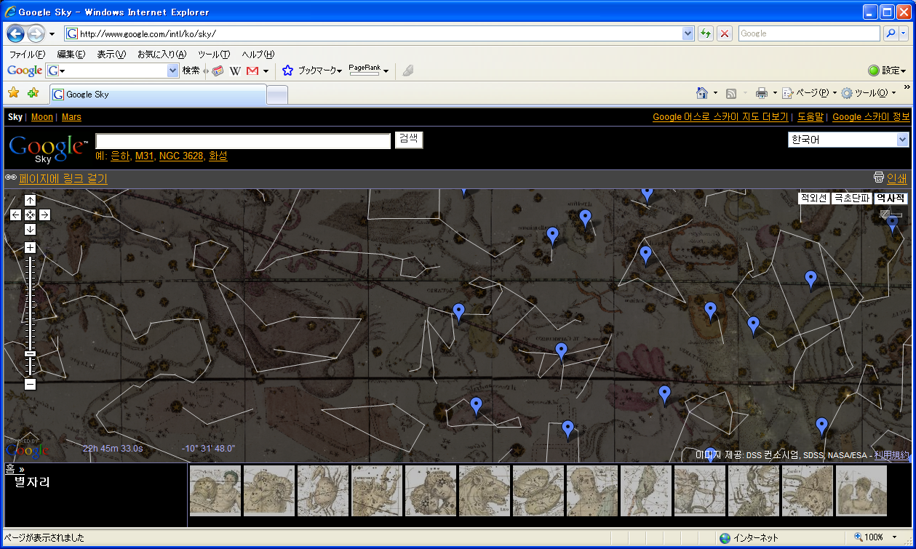Open the 한국어 language dropdown
Image resolution: width=916 pixels, height=549 pixels.
click(848, 140)
